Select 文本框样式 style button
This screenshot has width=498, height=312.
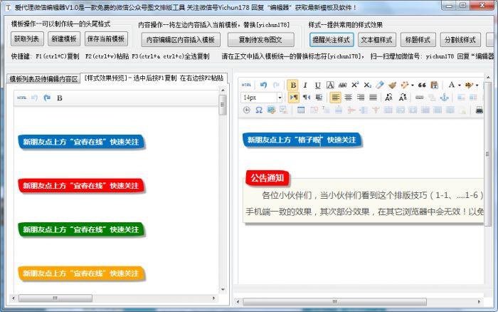coord(376,40)
